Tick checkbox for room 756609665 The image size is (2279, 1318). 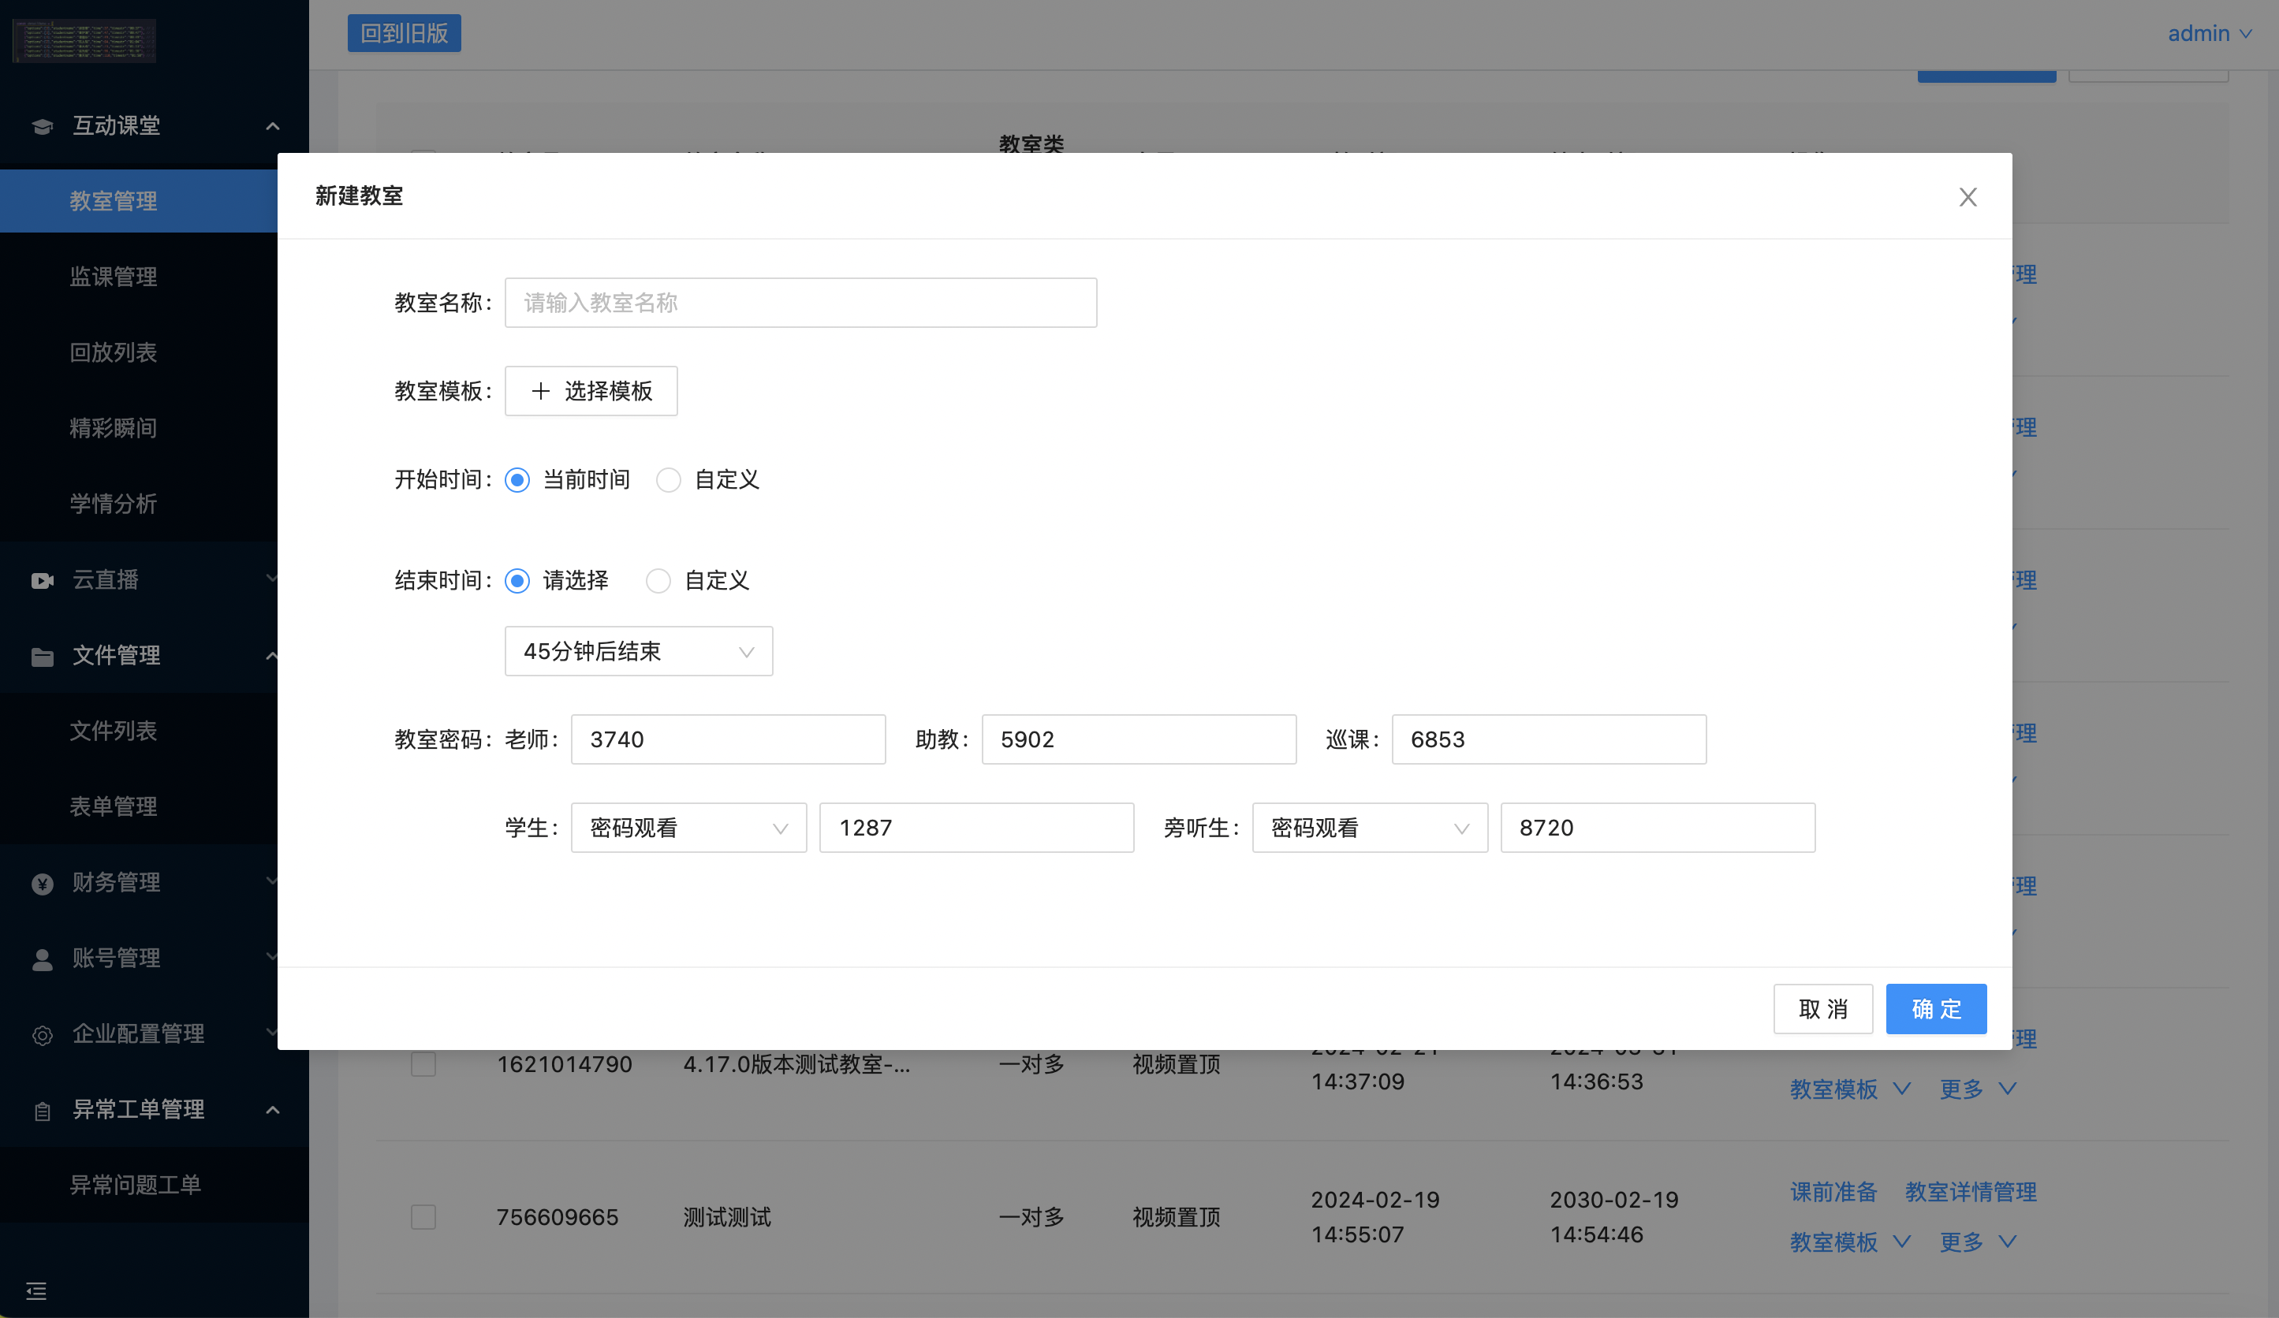[423, 1217]
